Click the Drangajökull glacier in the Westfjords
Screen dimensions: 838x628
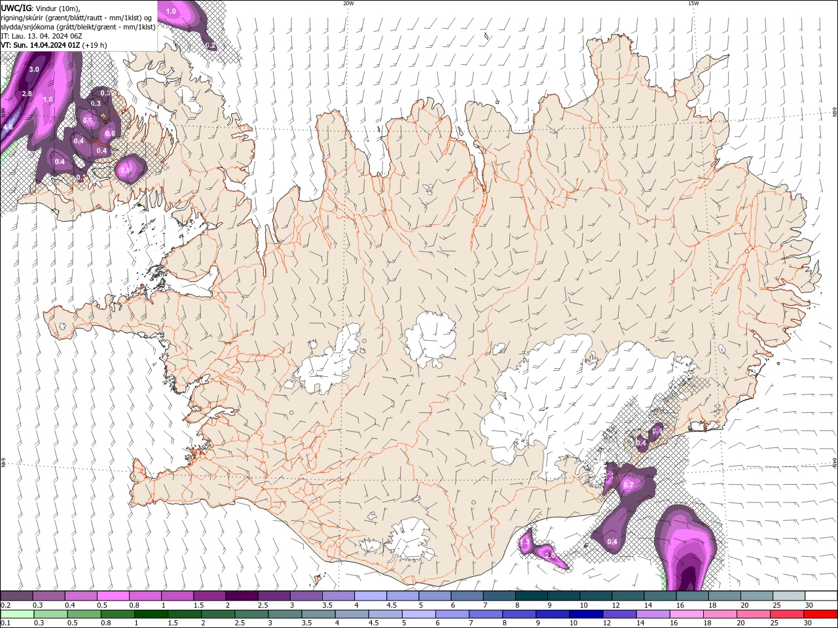point(191,97)
